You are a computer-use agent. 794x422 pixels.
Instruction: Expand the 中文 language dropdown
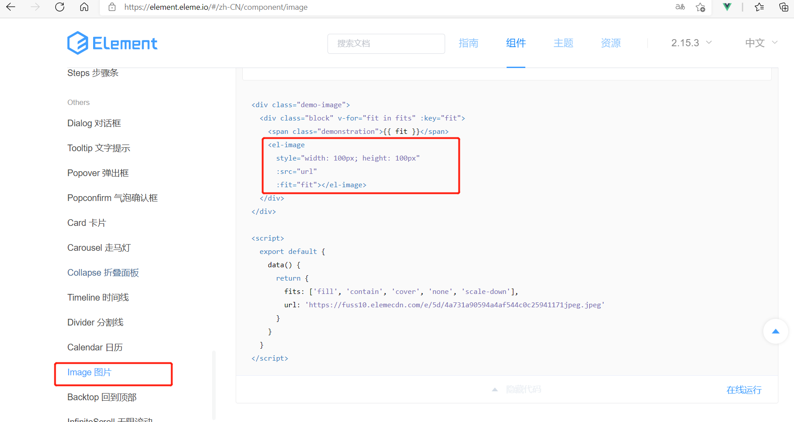coord(761,43)
